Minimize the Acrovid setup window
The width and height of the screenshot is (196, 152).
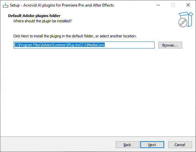coord(158,5)
